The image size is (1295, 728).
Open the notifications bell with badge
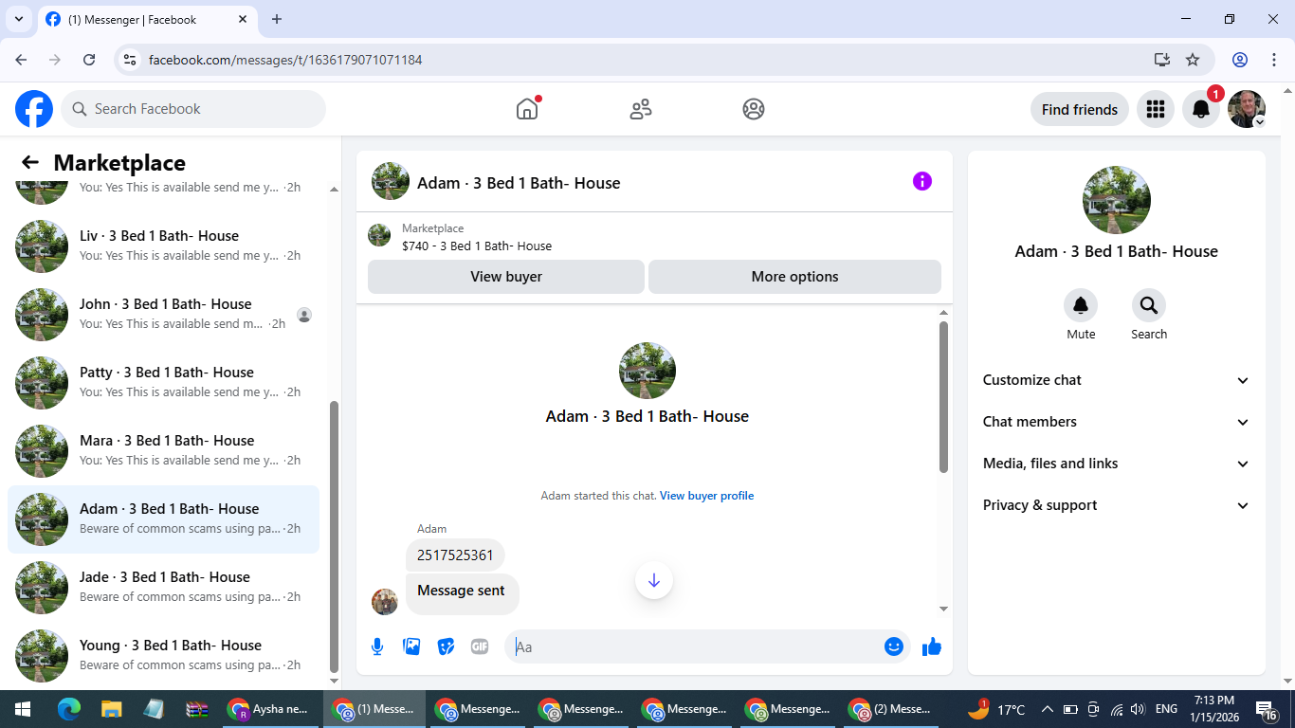pos(1201,109)
